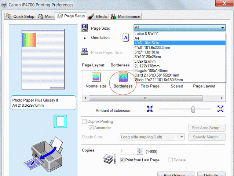
Task: Click the Photo Paper Plus Glossy II info
Action: coord(43,103)
